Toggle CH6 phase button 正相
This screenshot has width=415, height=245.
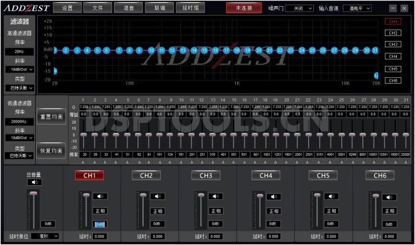(x=389, y=211)
